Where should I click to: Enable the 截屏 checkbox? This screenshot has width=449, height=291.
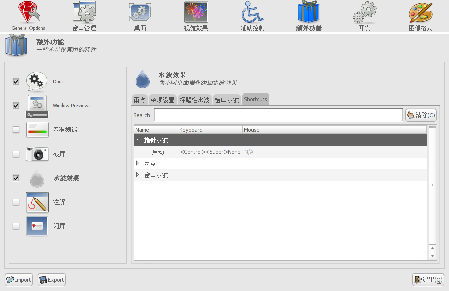coord(16,154)
